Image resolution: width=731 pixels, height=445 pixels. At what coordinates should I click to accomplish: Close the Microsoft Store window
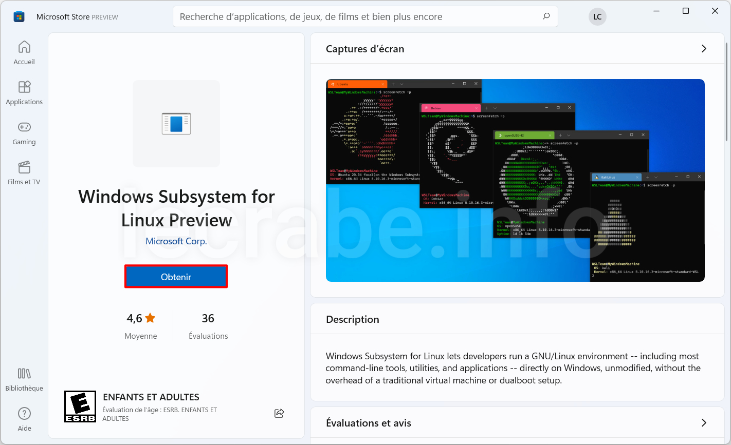[715, 11]
